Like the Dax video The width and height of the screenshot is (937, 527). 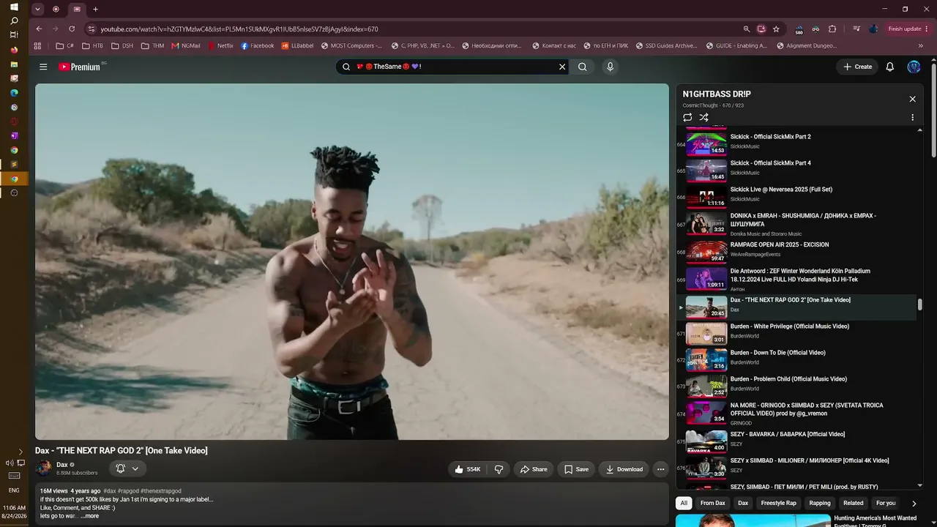point(467,469)
